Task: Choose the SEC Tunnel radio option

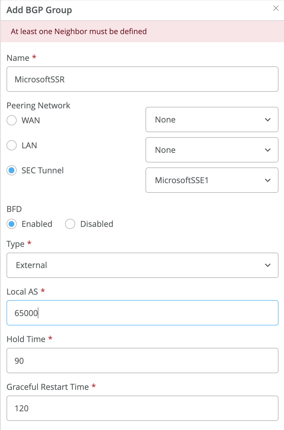Action: pos(12,170)
